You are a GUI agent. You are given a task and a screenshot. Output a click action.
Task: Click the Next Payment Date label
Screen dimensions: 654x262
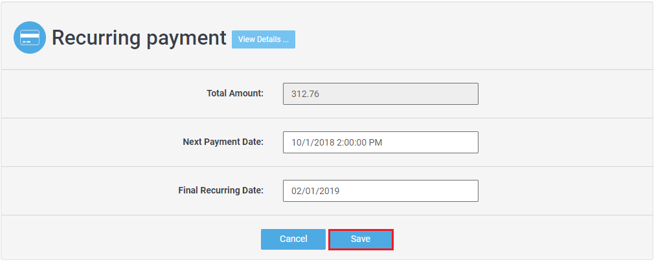pyautogui.click(x=223, y=142)
